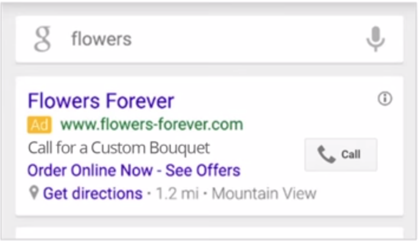
Task: Click the word 'Call' label in button
Action: tap(350, 155)
